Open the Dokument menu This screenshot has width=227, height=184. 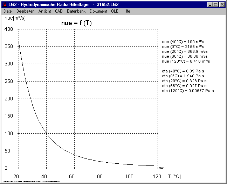pos(98,11)
